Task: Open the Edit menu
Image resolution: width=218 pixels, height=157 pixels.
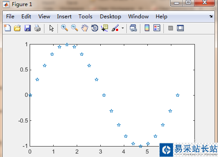Action: [26, 17]
